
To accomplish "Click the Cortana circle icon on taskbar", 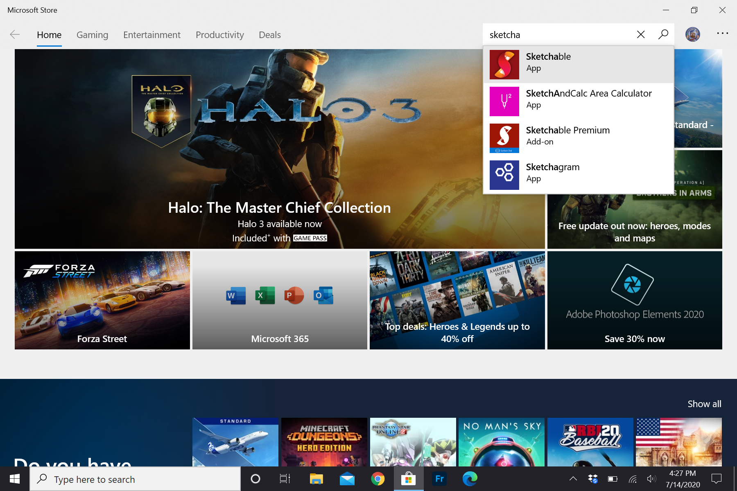I will pos(255,479).
